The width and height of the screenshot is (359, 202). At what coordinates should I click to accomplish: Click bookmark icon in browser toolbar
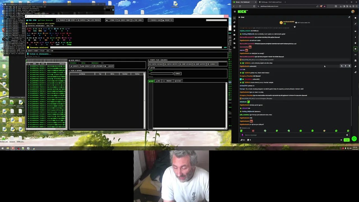pyautogui.click(x=254, y=6)
